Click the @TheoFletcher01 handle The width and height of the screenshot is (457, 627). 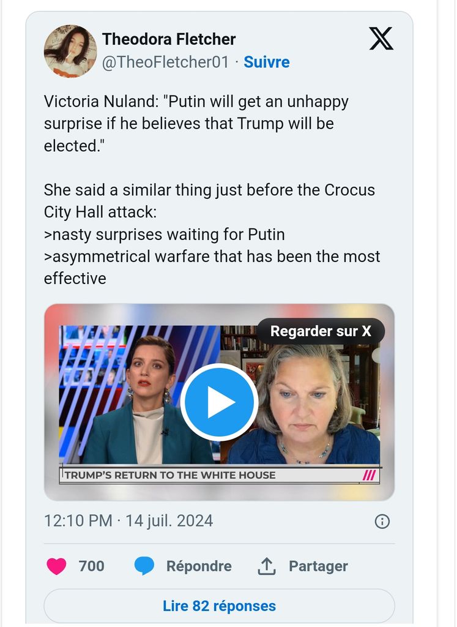pyautogui.click(x=165, y=62)
